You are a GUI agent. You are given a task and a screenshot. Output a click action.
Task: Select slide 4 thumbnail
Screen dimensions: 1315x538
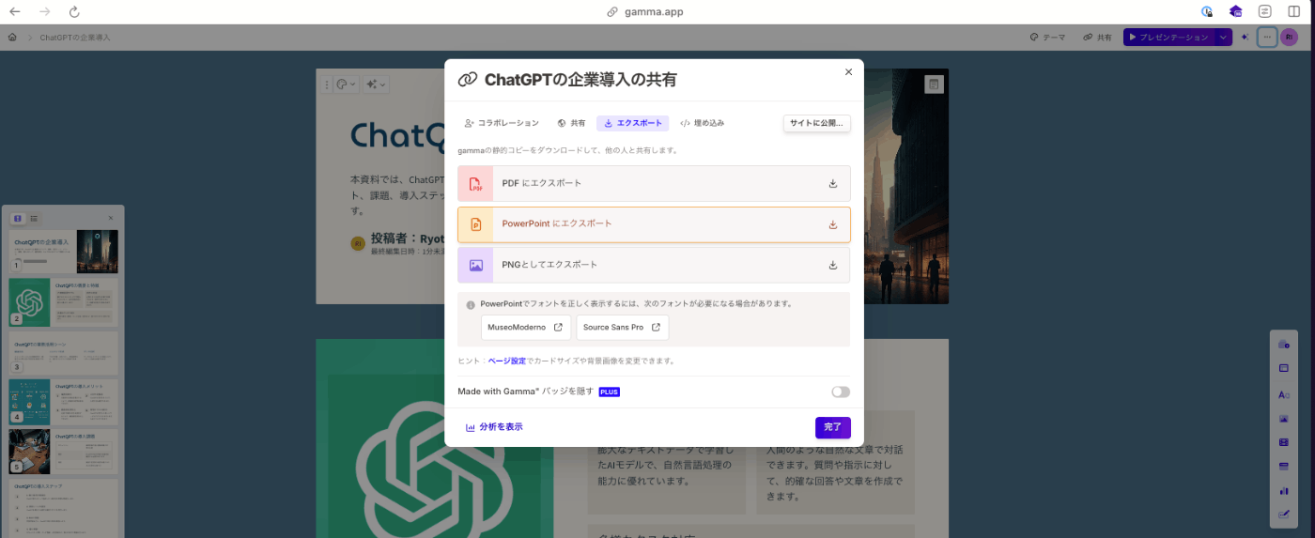(64, 401)
